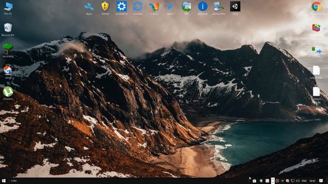Open the Apps folder shortcut
Screen dimensions: 328x184
pyautogui.click(x=89, y=8)
